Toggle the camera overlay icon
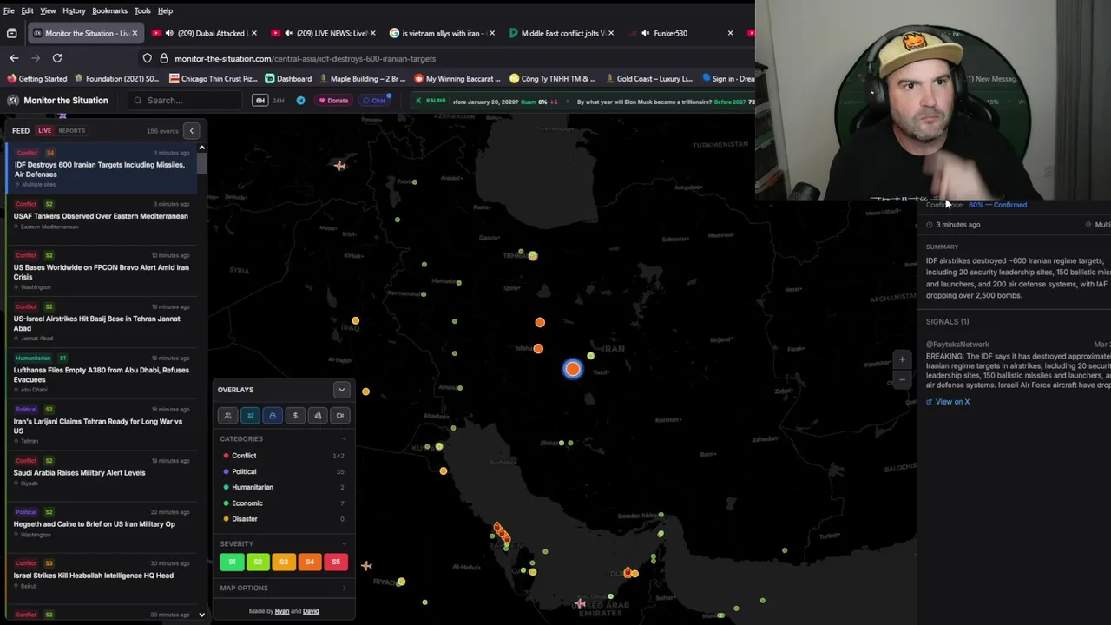This screenshot has width=1111, height=625. point(340,416)
